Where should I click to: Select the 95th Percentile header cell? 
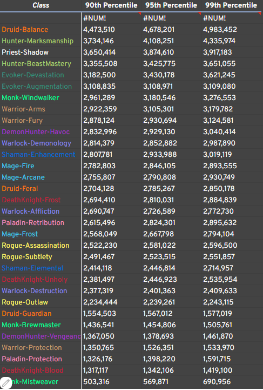171,5
